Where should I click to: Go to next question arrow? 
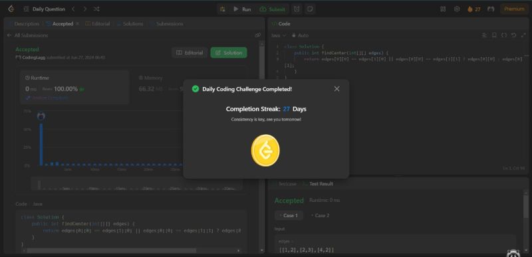pyautogui.click(x=85, y=9)
